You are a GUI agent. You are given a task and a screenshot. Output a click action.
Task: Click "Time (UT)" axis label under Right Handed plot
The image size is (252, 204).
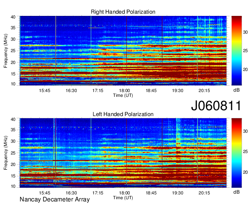(x=123, y=95)
